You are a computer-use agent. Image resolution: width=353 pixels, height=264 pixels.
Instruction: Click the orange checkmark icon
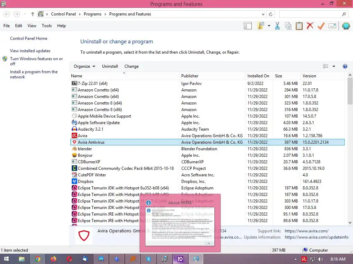point(321,26)
